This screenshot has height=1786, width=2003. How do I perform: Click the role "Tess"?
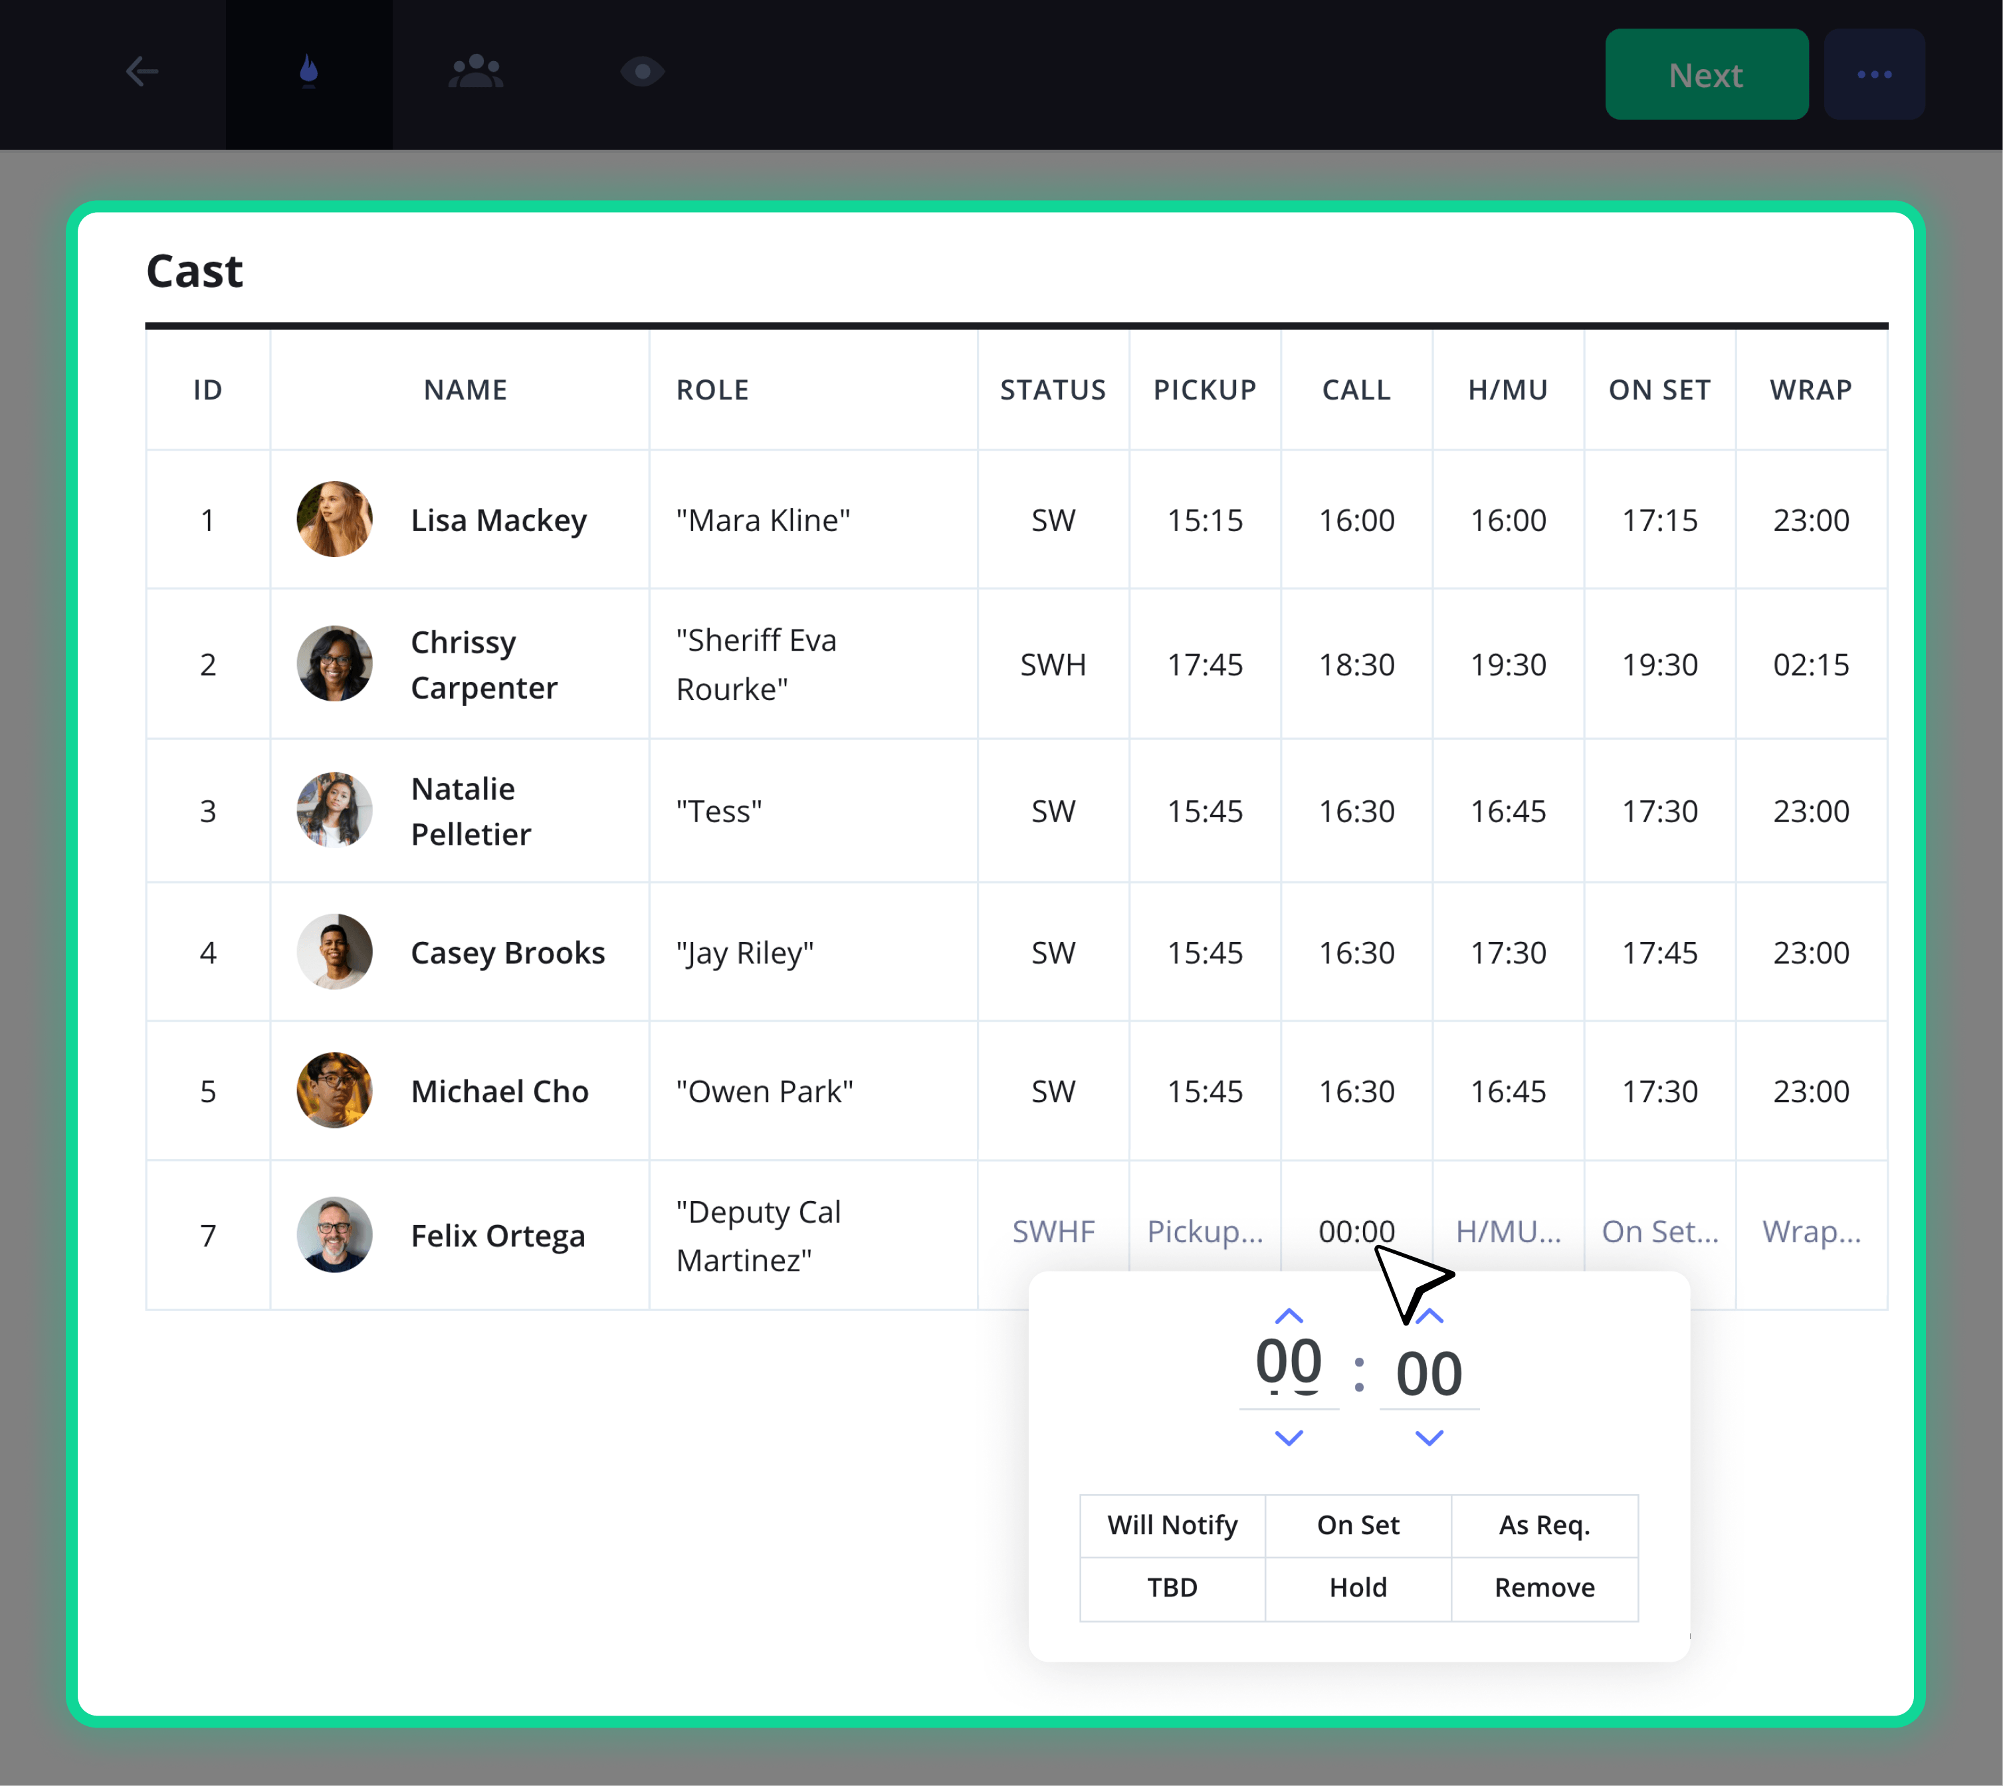[x=719, y=812]
